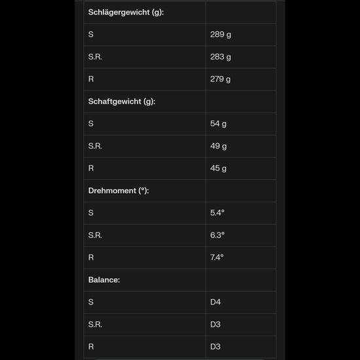Click the 279 g club weight value
The image size is (360, 360).
[220, 79]
